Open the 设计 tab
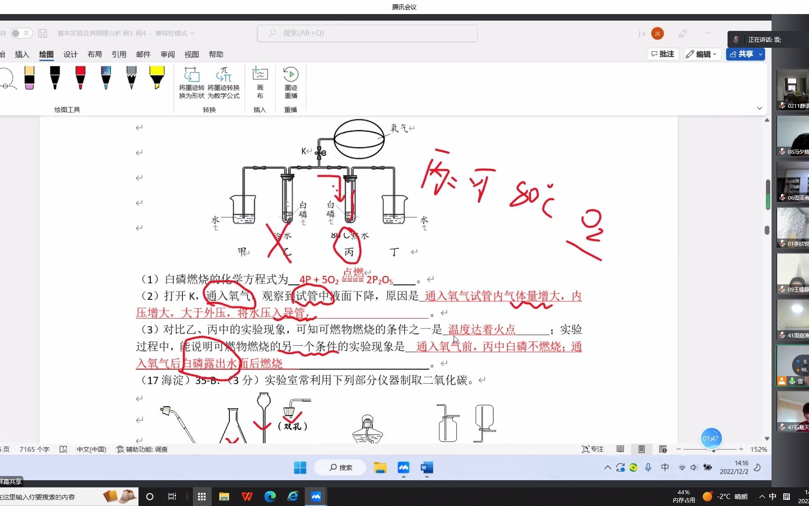Screen dimensions: 809x506 point(71,54)
